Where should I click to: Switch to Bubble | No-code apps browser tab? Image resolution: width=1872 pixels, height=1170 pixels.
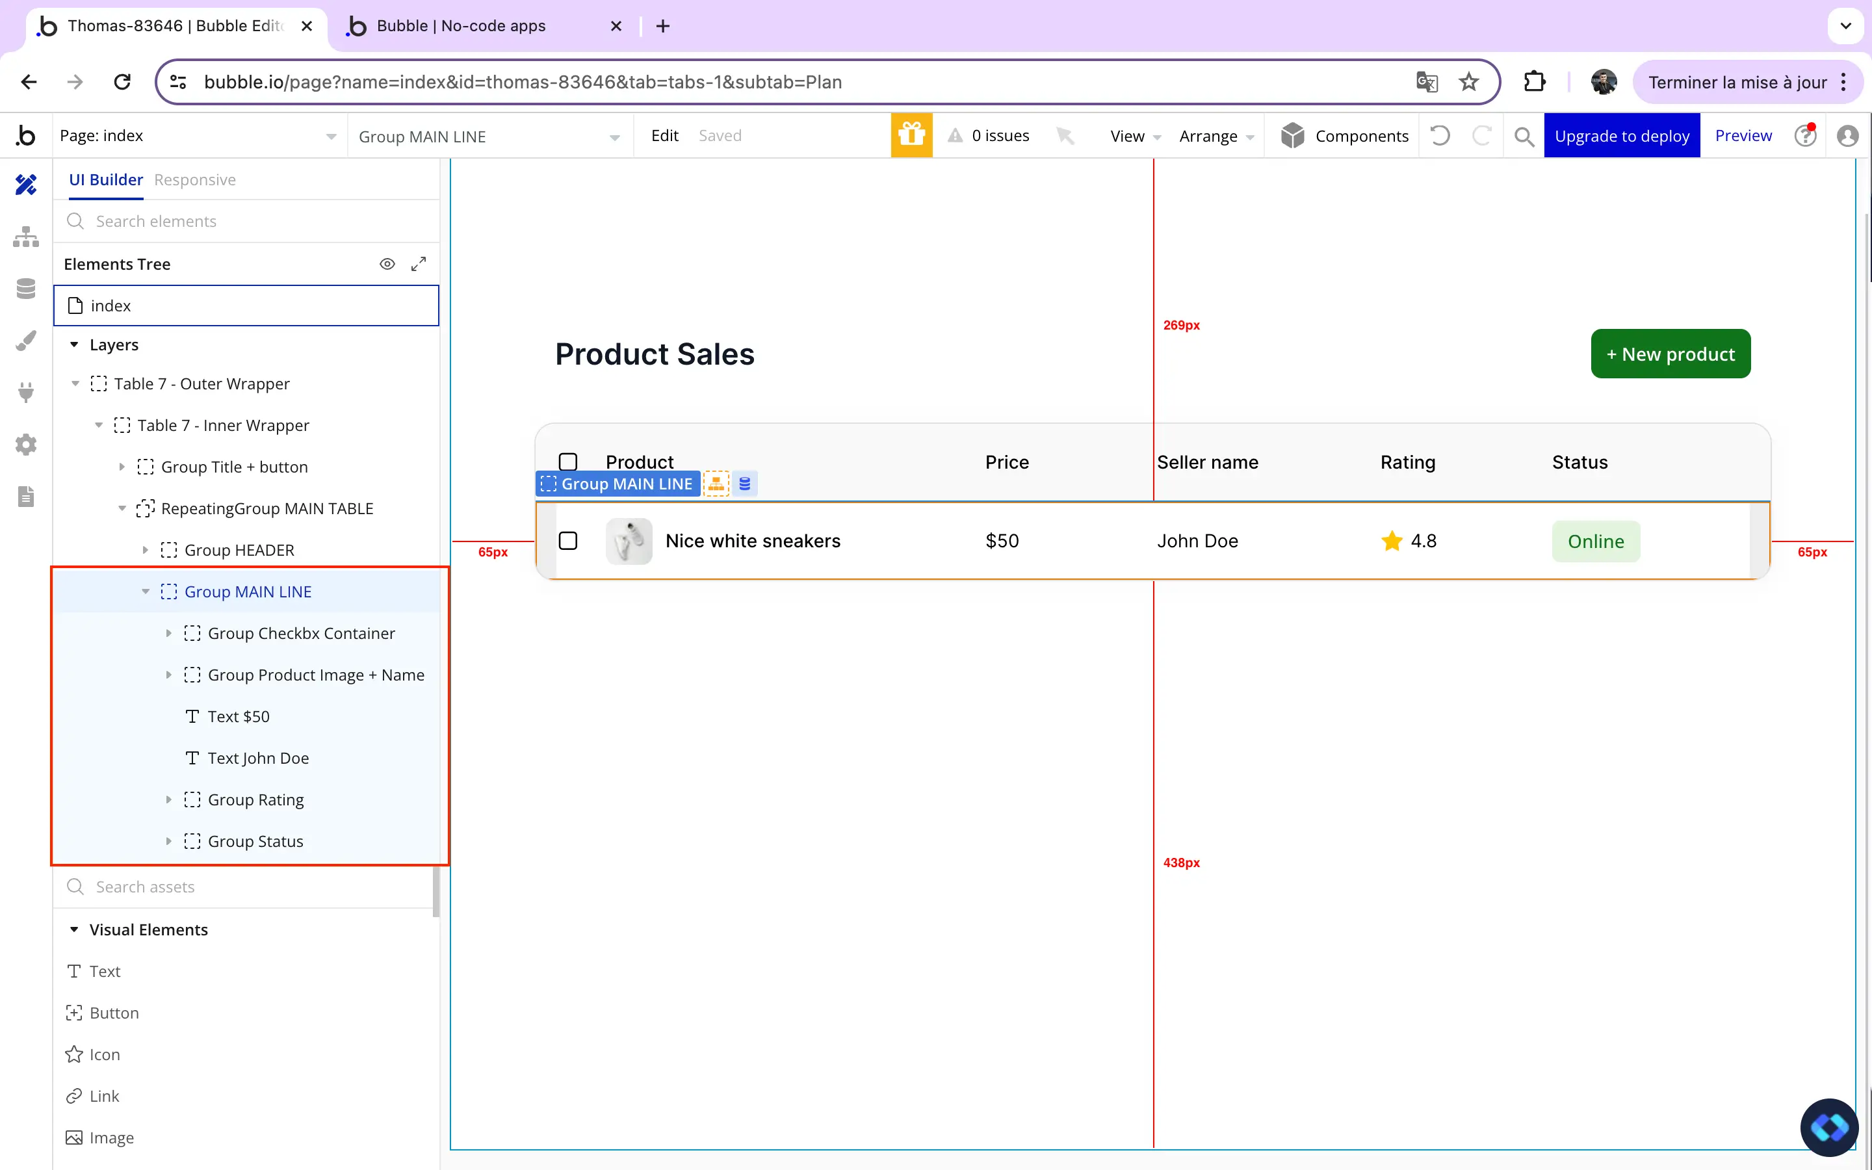484,25
